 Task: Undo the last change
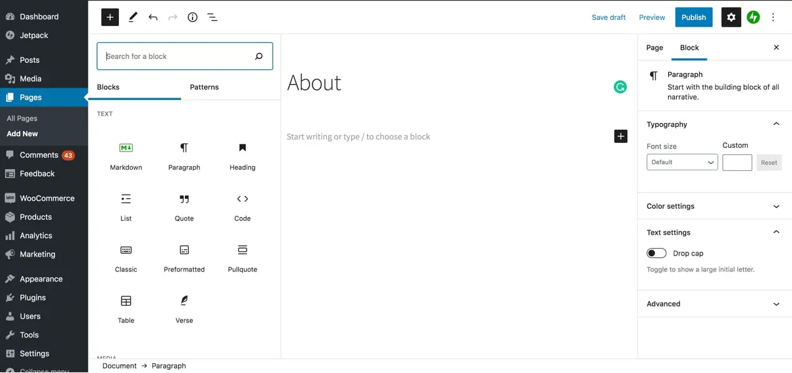tap(153, 17)
